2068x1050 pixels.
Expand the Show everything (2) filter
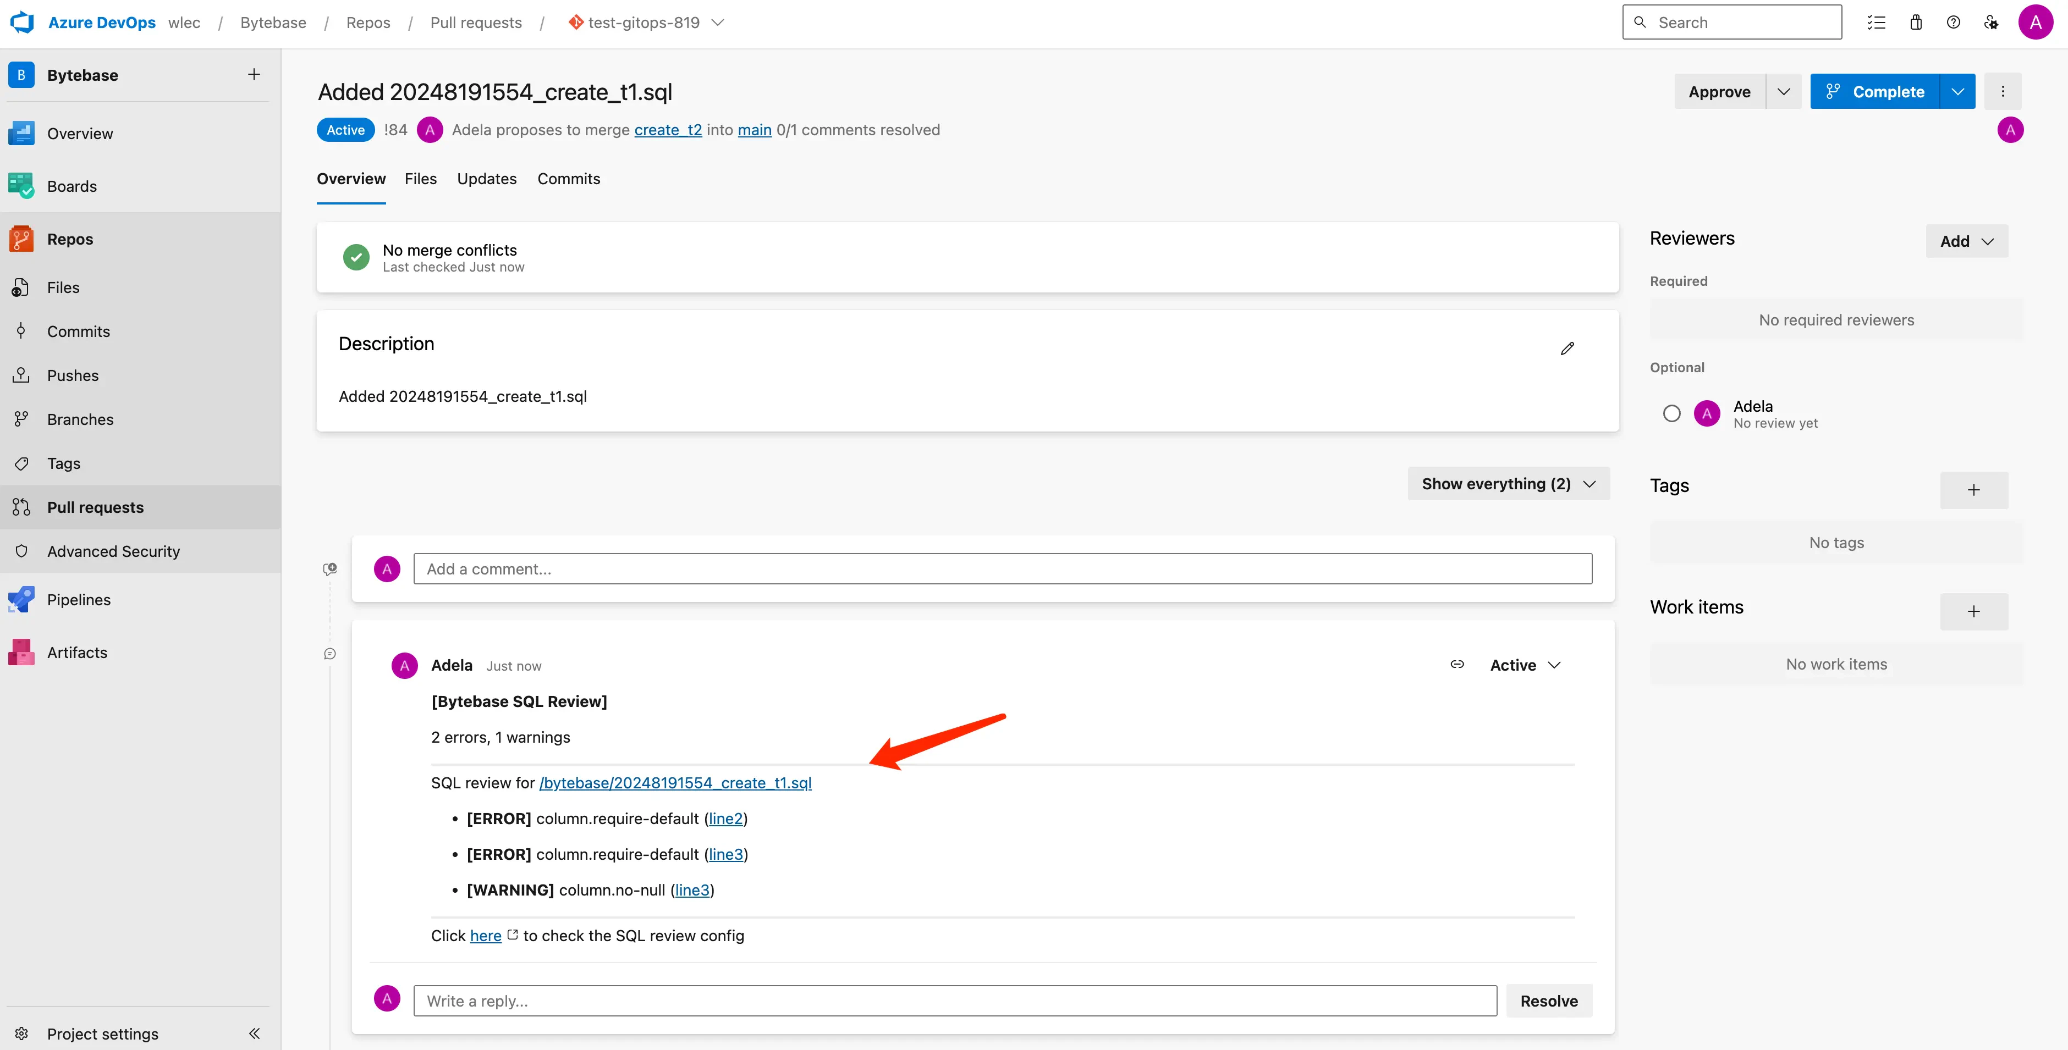pos(1508,483)
